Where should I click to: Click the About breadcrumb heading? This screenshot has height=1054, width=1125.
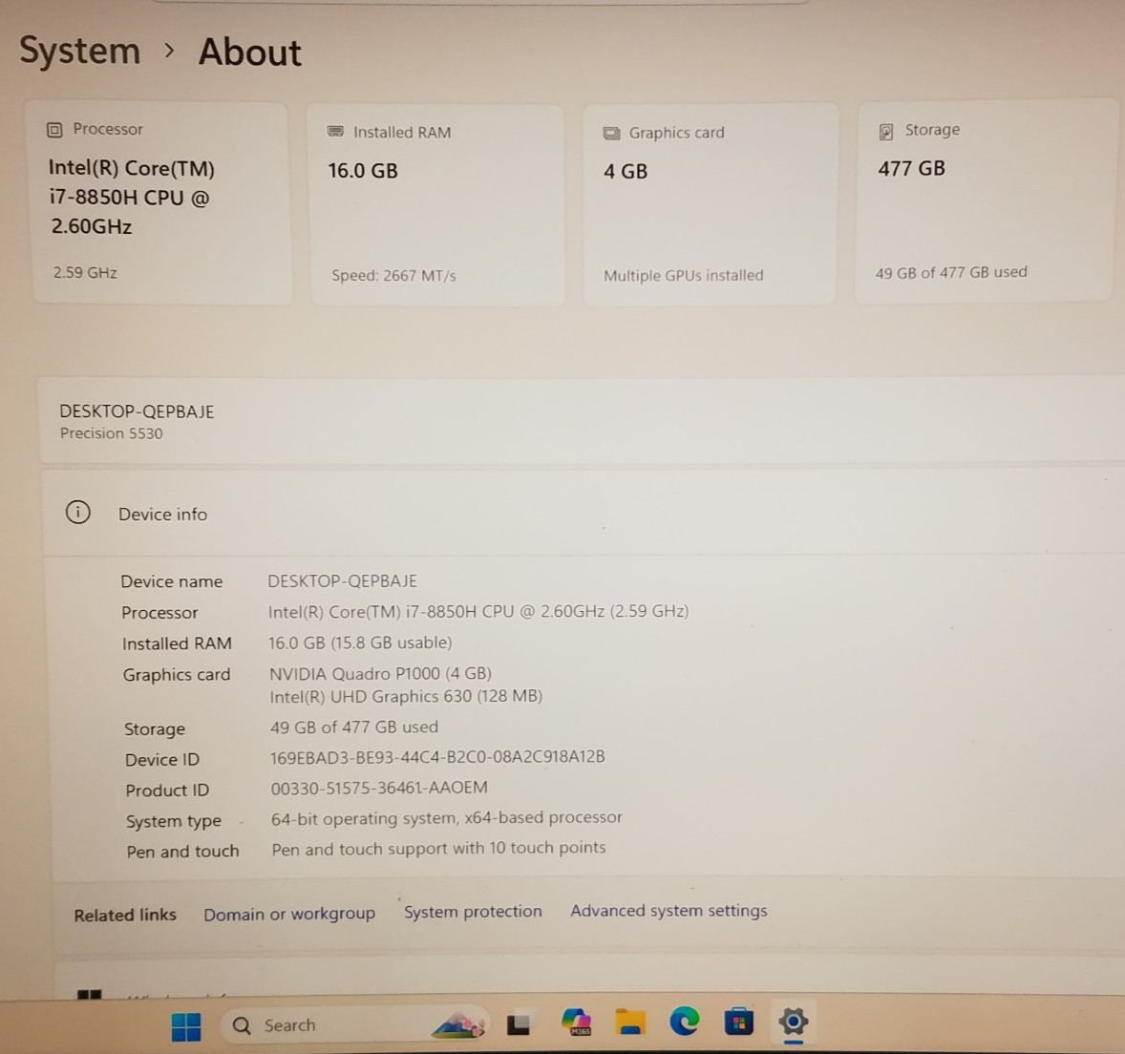[x=249, y=53]
